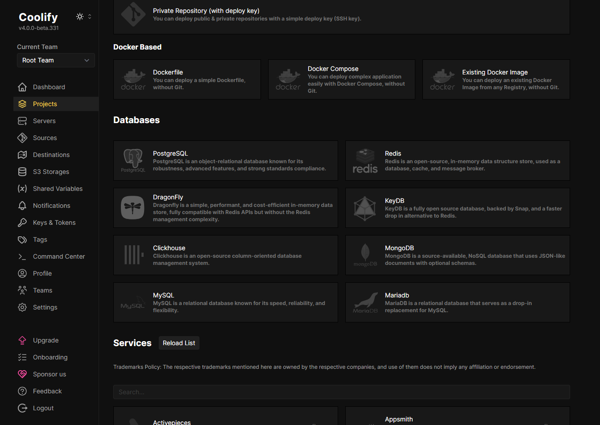Screen dimensions: 600x425
Task: Click the MongoDB leaf icon
Action: coord(365,255)
